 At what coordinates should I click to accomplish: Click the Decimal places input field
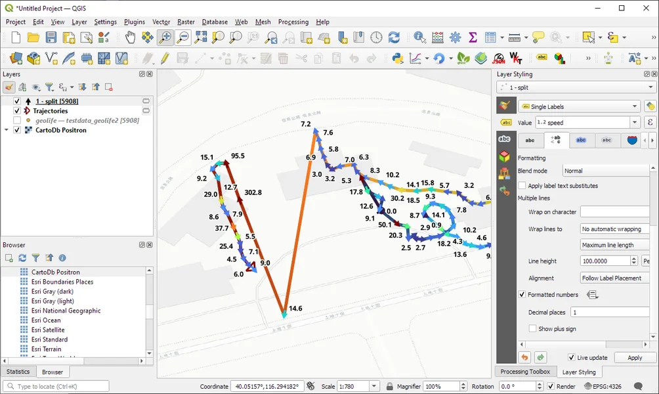point(610,312)
